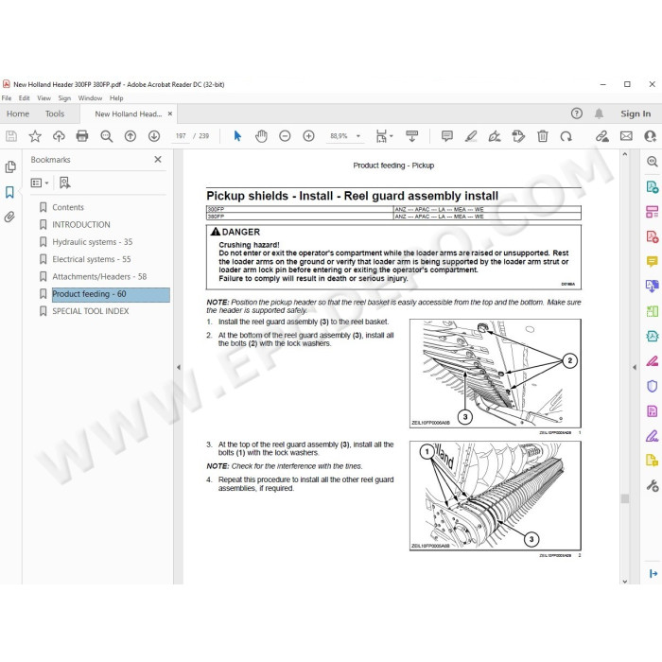Open the File menu

tap(7, 98)
